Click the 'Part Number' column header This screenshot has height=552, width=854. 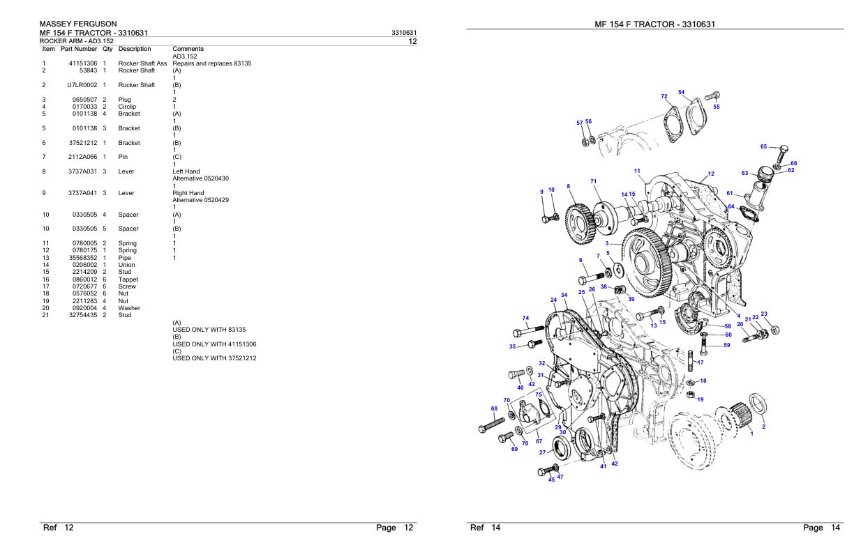coord(79,49)
